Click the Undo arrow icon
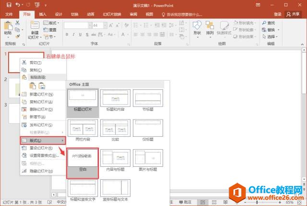Viewport: 307px width, 206px height. pyautogui.click(x=18, y=5)
